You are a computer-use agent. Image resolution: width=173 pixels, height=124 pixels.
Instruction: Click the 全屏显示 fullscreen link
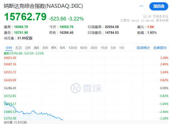[x=160, y=48]
